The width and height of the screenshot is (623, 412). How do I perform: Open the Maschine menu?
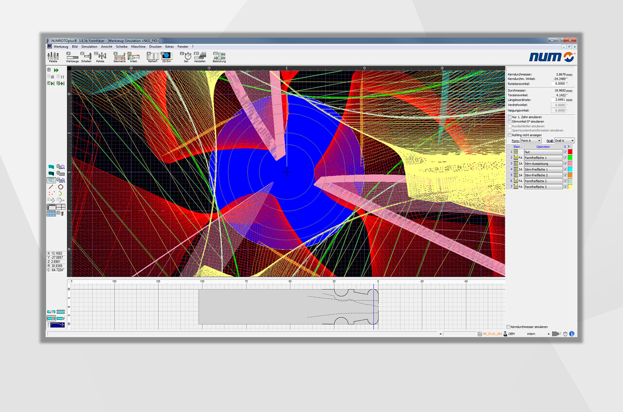pos(138,47)
